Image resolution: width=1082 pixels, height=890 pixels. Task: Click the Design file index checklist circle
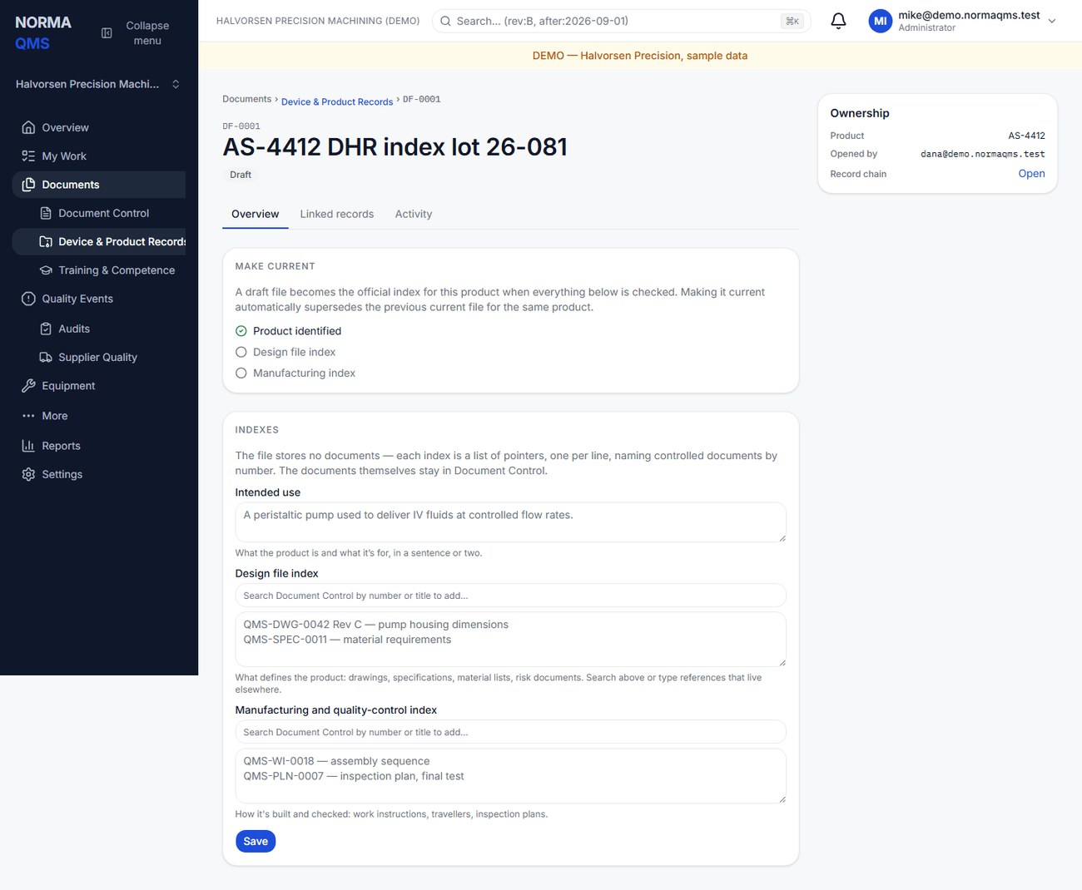click(241, 352)
